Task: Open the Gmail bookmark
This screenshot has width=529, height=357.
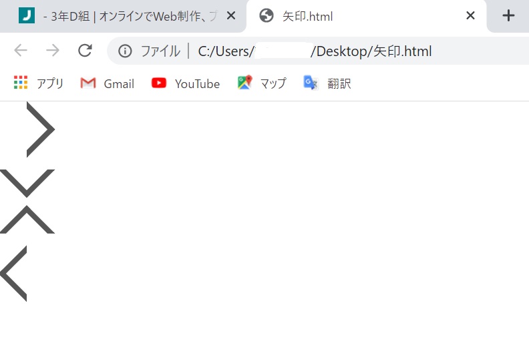Action: pyautogui.click(x=108, y=83)
